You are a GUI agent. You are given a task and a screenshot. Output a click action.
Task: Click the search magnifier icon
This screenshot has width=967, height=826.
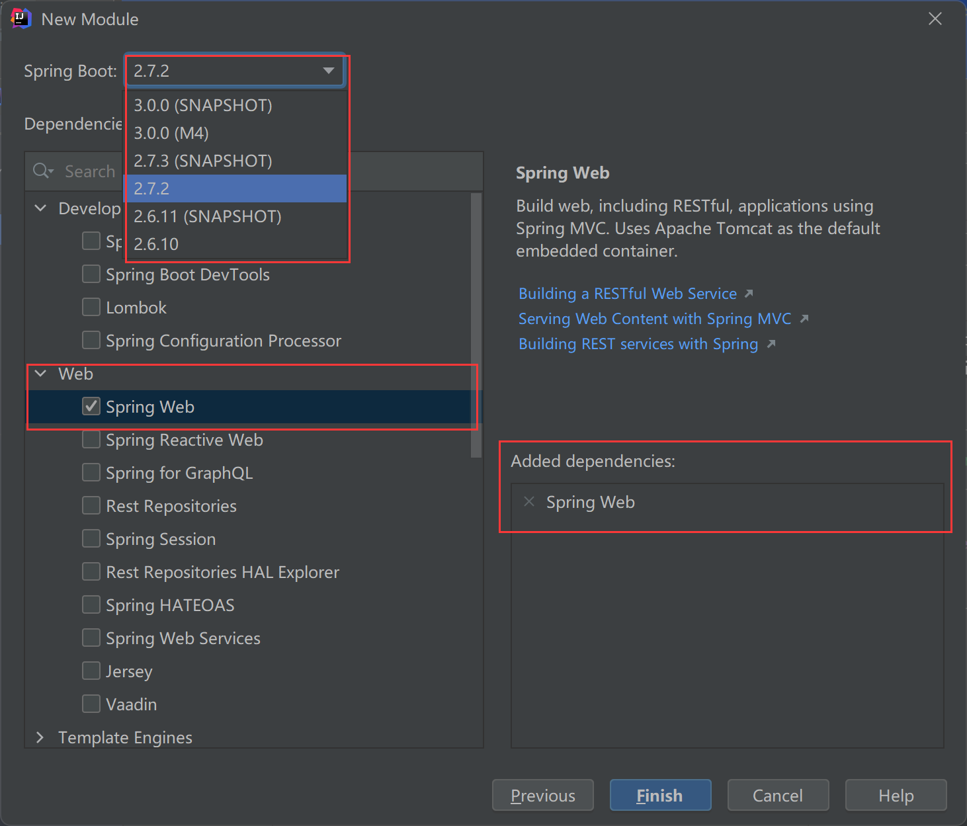(43, 171)
